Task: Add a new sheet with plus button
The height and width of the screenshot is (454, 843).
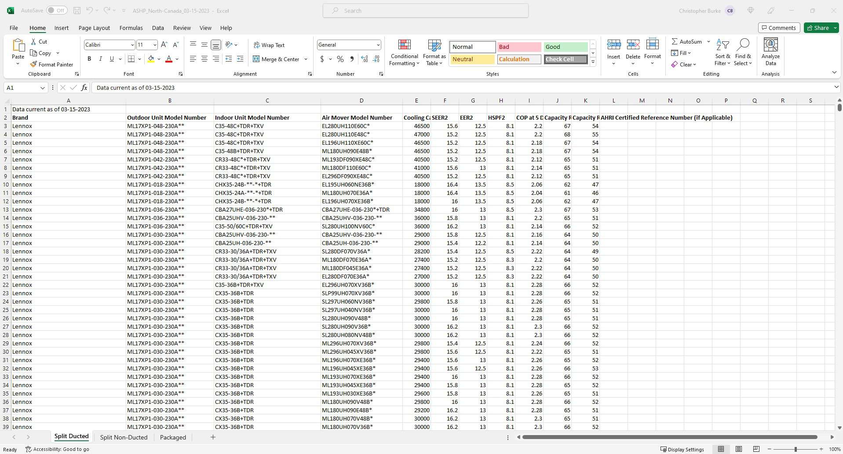Action: click(x=213, y=437)
